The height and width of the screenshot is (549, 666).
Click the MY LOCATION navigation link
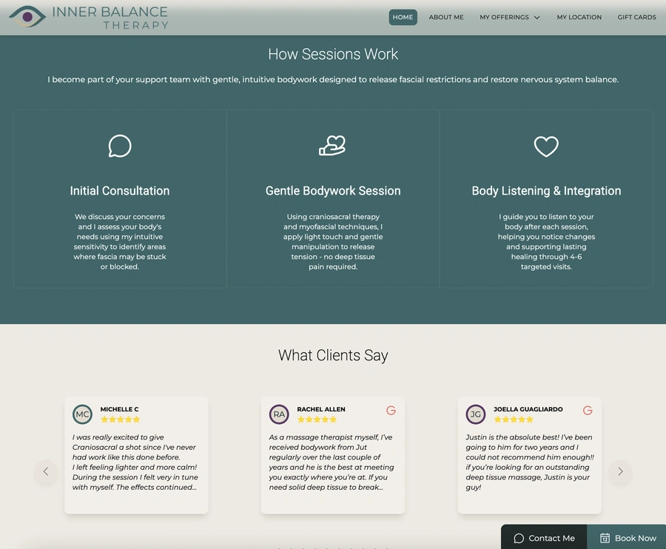click(579, 17)
